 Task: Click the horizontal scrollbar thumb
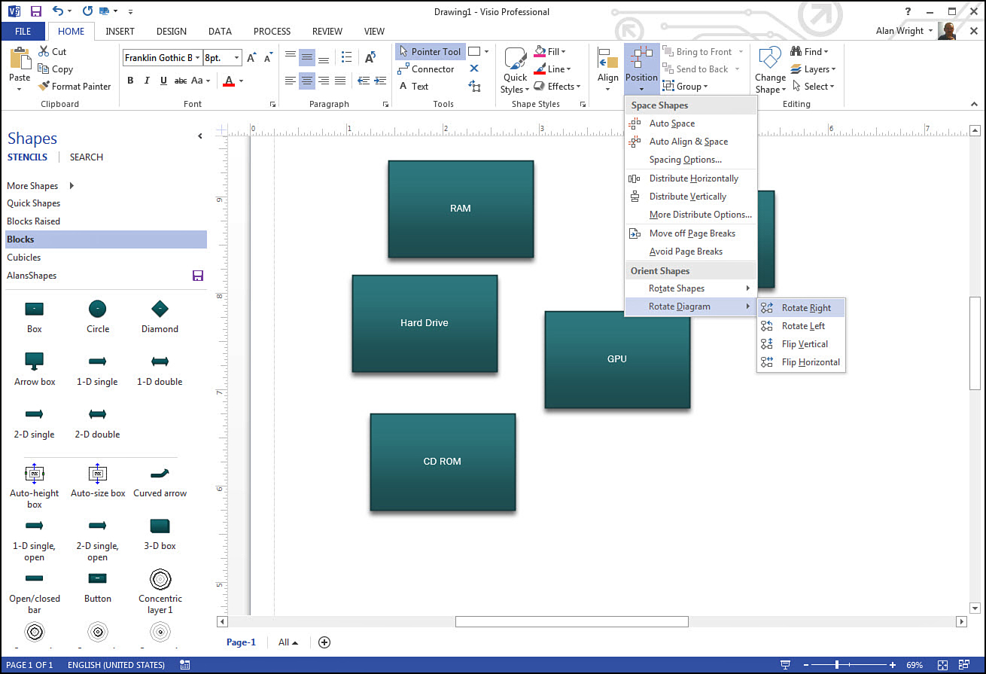coord(572,622)
